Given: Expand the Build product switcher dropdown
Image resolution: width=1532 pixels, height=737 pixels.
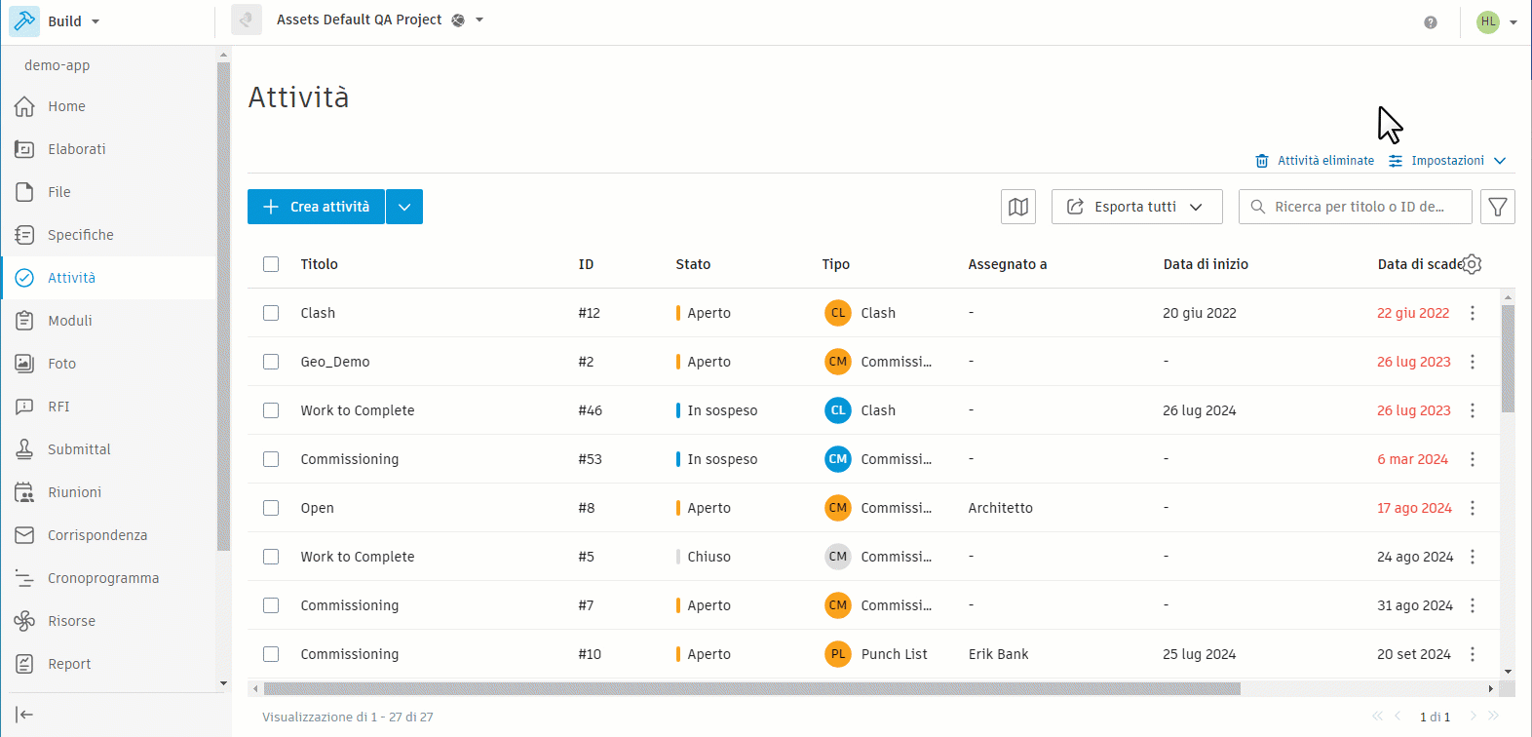Looking at the screenshot, I should 96,21.
